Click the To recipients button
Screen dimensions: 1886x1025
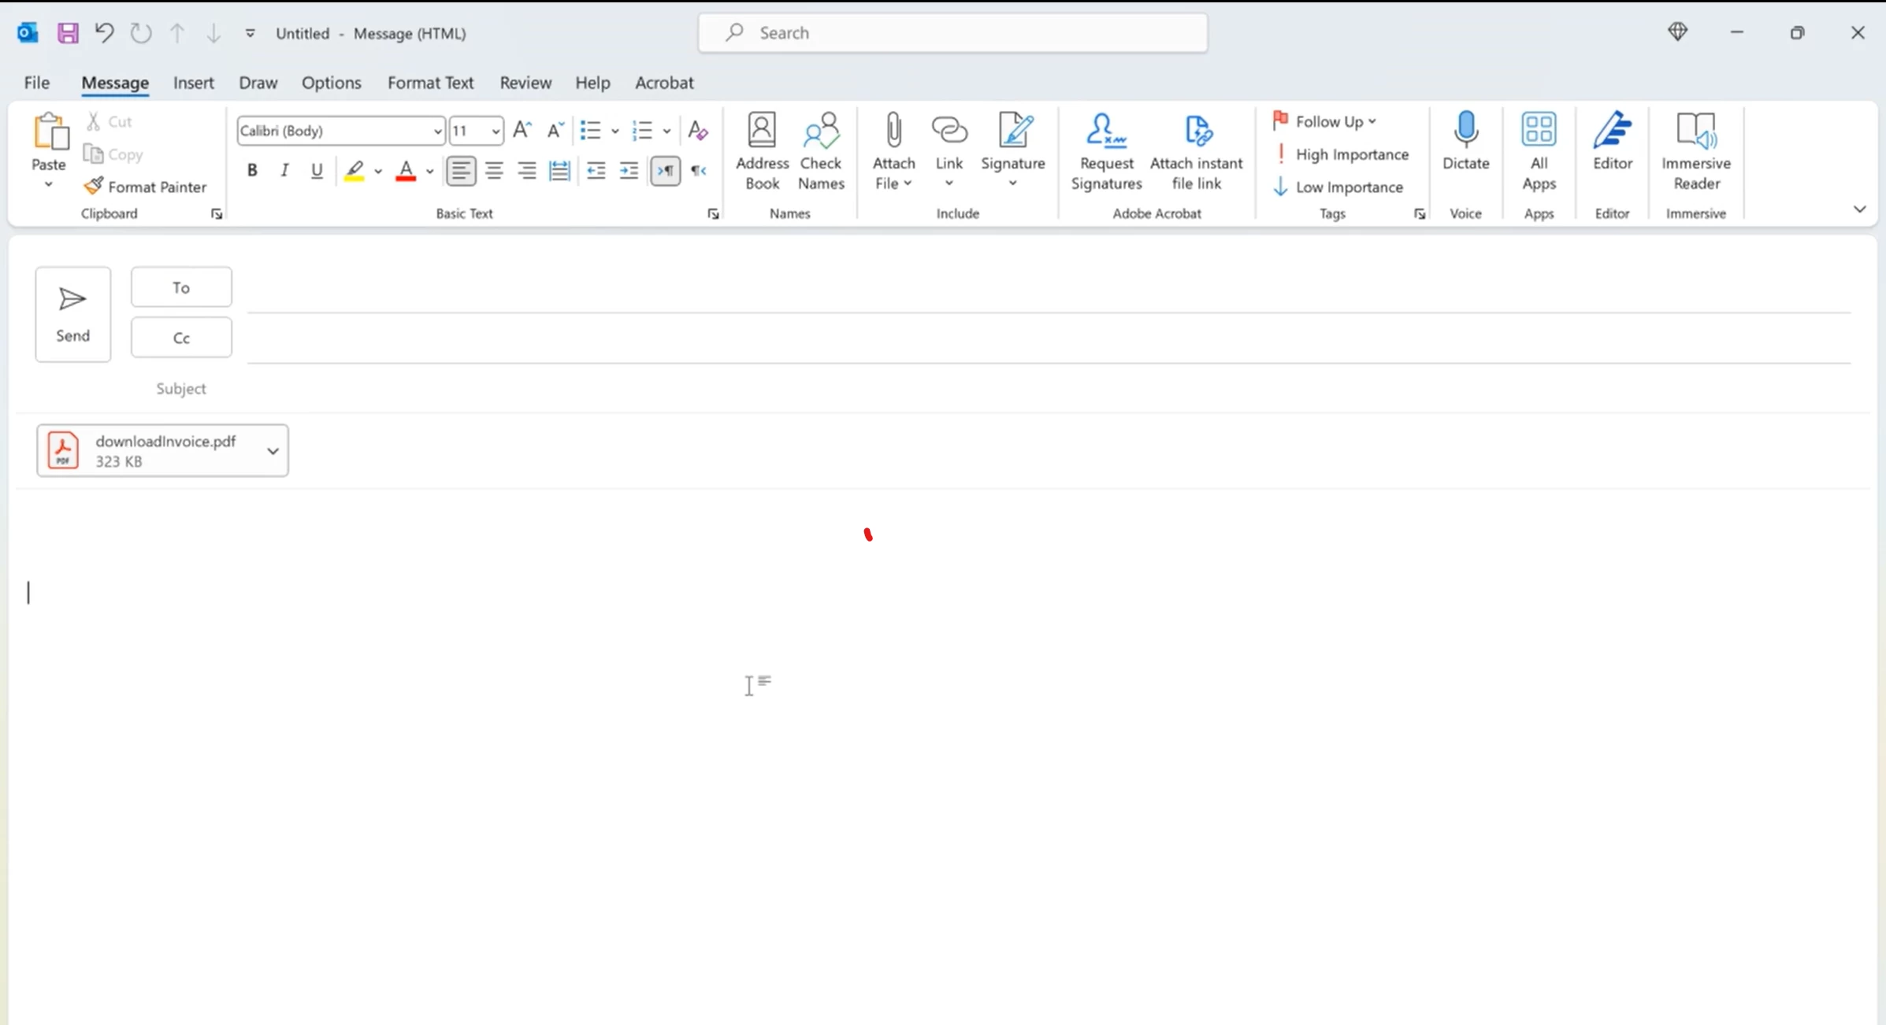tap(181, 287)
